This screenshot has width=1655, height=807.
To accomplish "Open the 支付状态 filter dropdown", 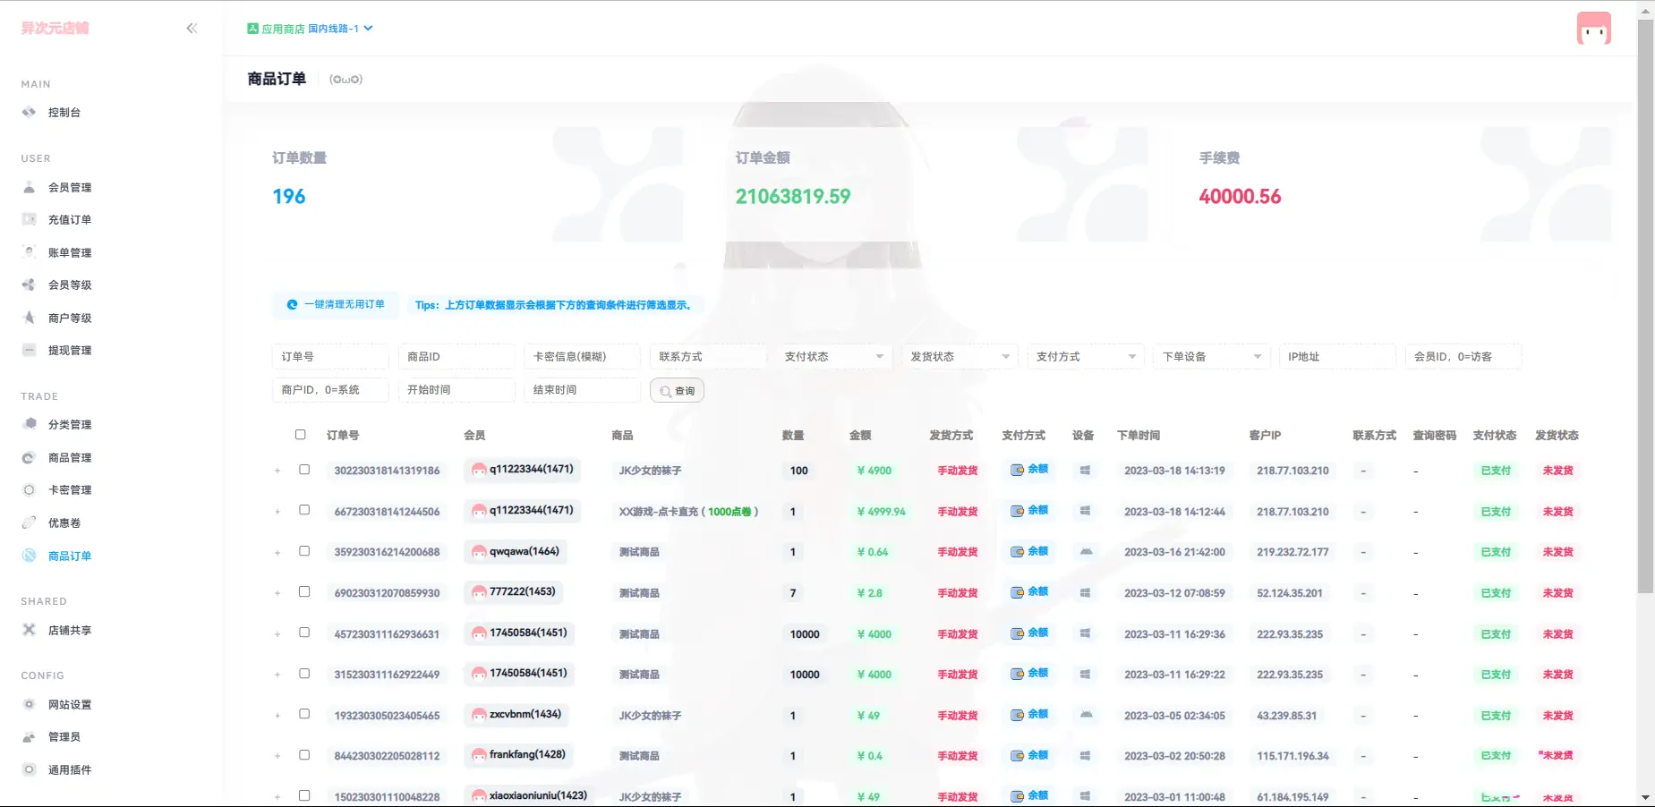I will click(x=833, y=357).
